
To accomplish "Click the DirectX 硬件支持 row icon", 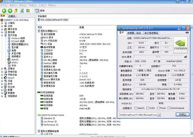I will coord(42,79).
